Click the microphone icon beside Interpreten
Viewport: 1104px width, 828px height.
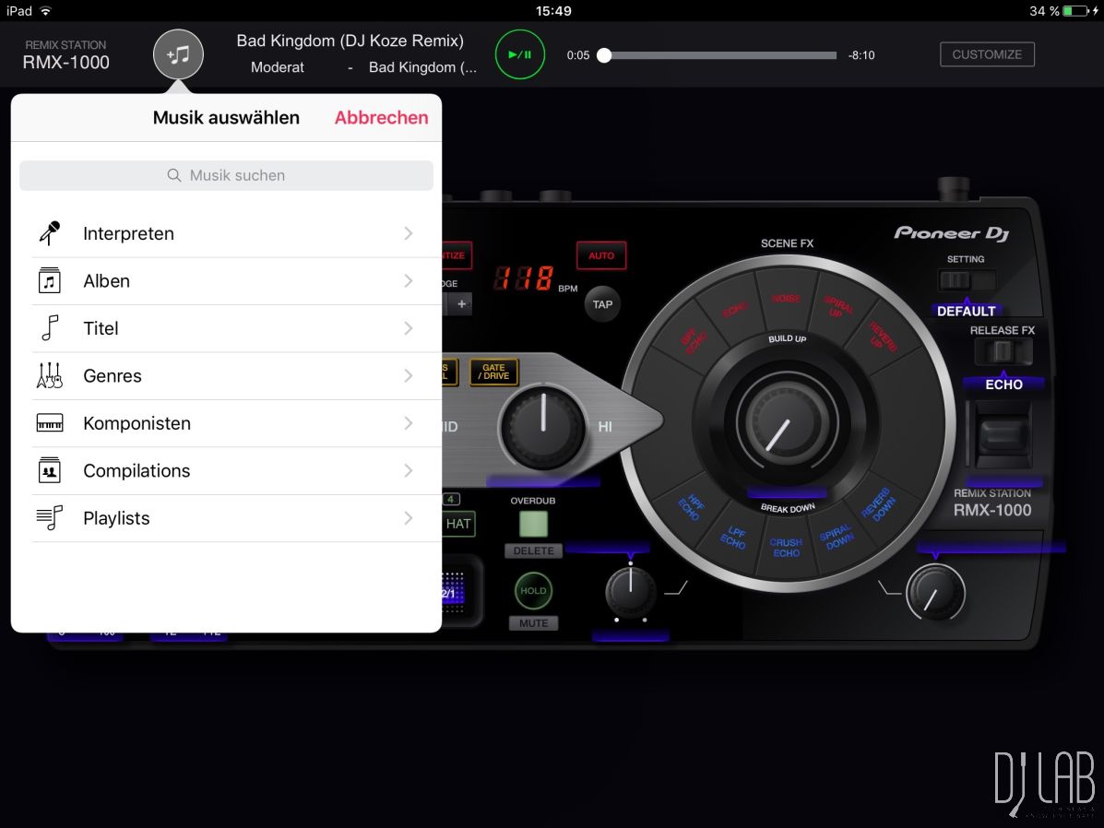(49, 233)
